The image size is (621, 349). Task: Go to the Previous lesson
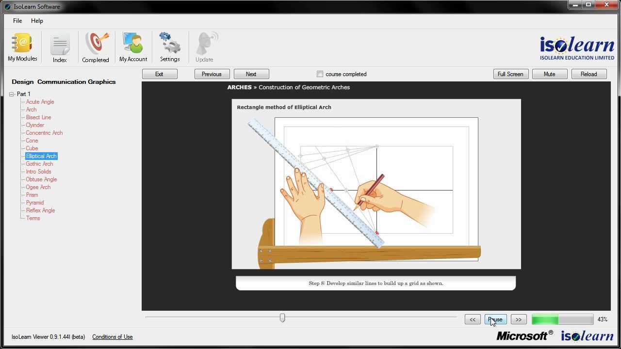pos(212,74)
